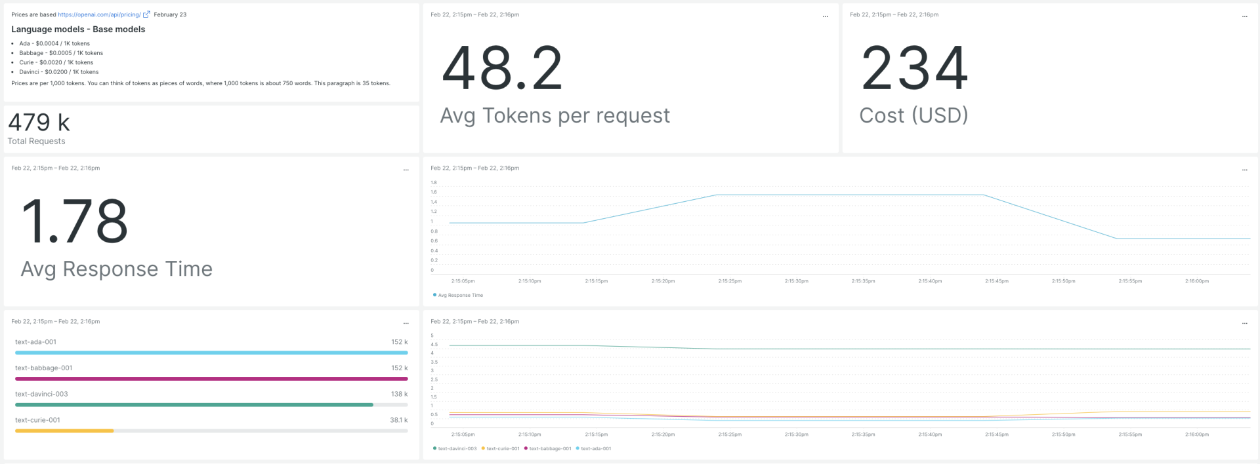Expand options menu of Avg Response Time line chart

coord(1244,169)
